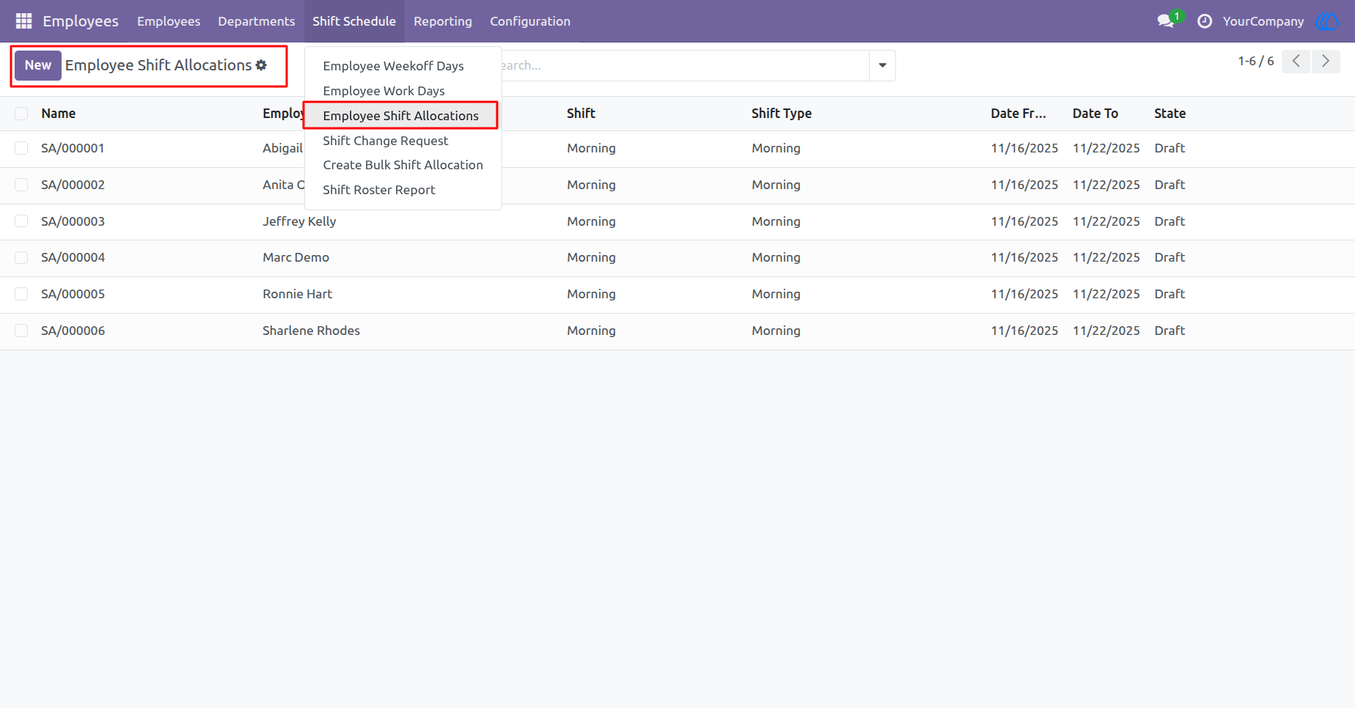Click the Employees app title

81,21
